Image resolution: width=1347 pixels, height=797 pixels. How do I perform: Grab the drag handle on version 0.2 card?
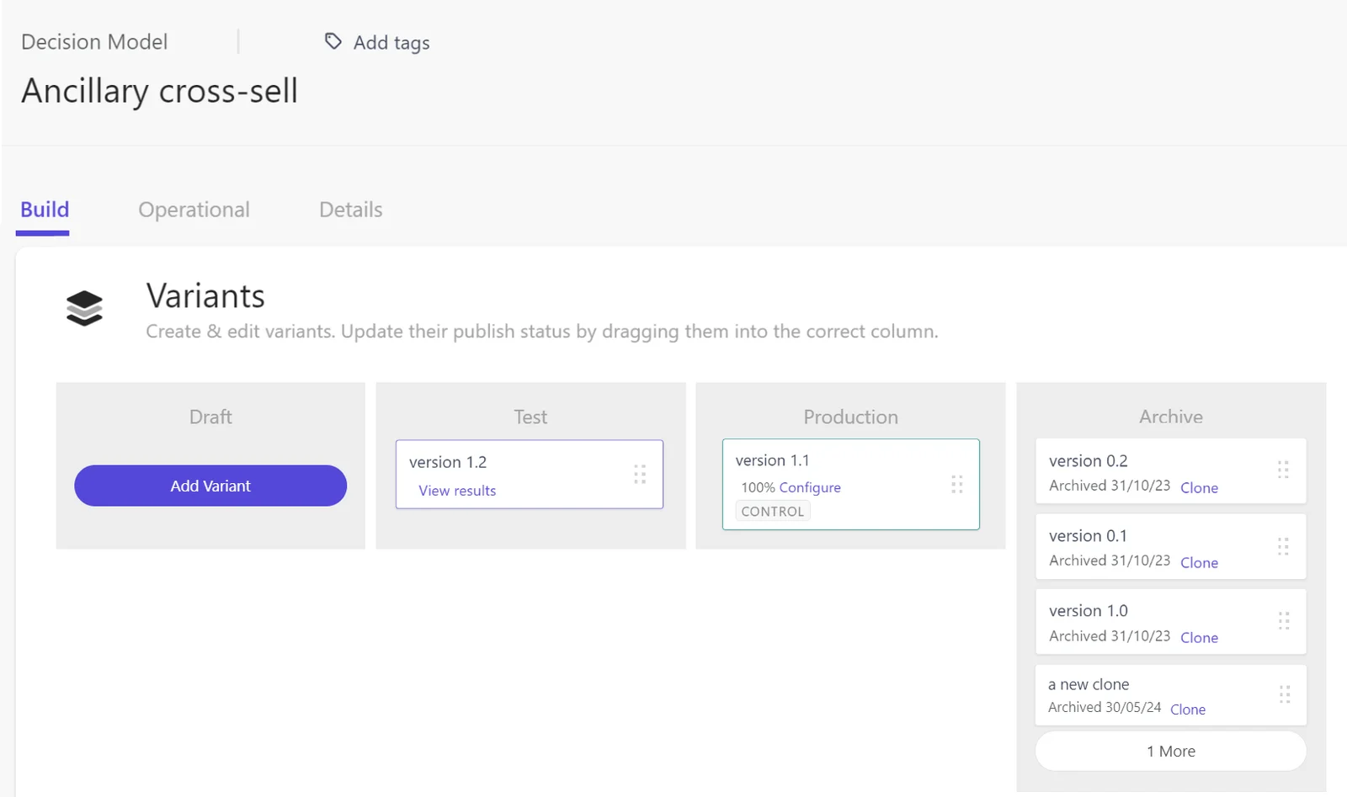[x=1283, y=470]
